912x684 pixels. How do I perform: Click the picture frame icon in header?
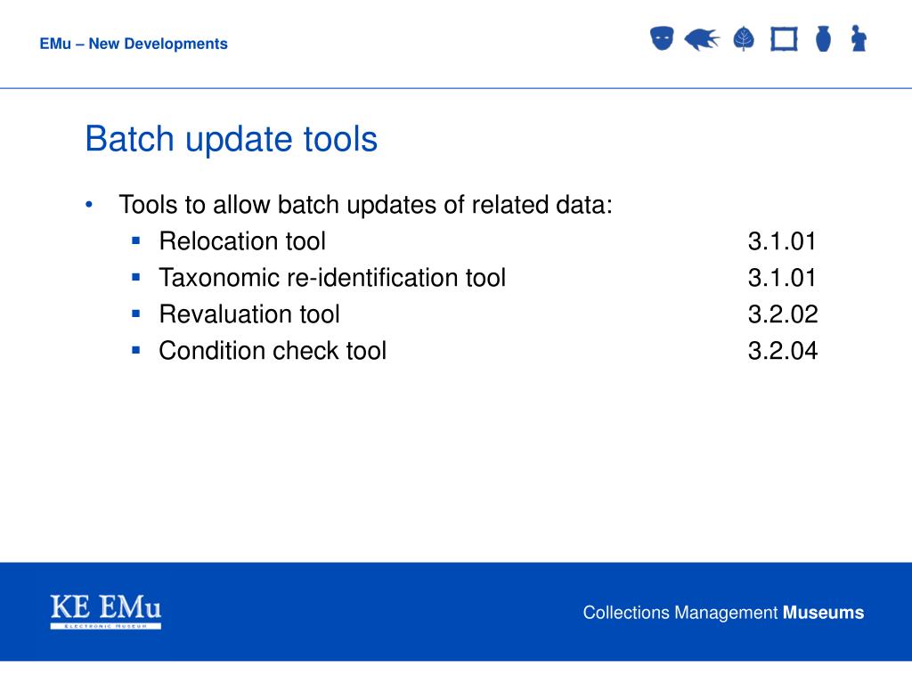click(x=784, y=39)
